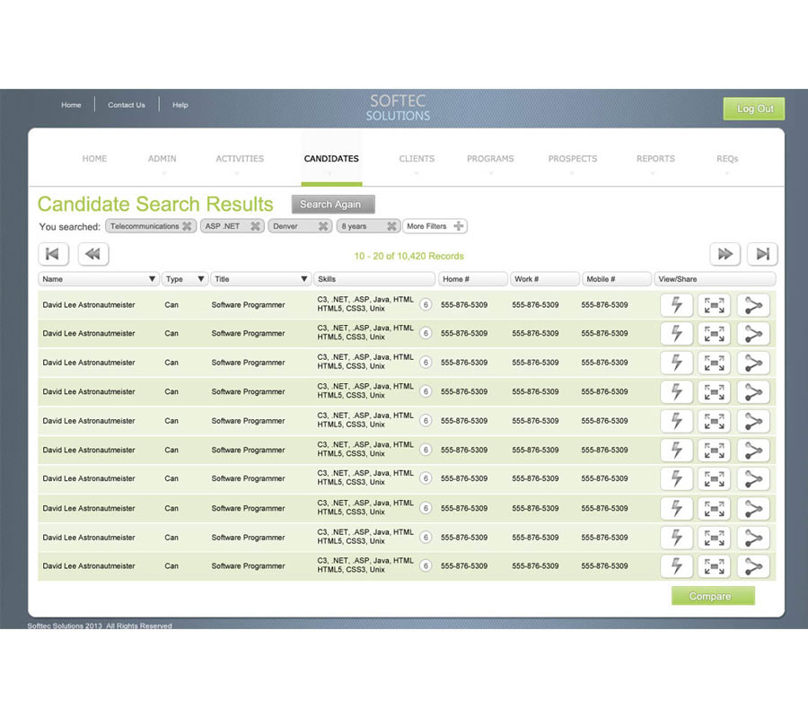Click the lightning bolt icon in first row
The height and width of the screenshot is (718, 808).
(677, 305)
